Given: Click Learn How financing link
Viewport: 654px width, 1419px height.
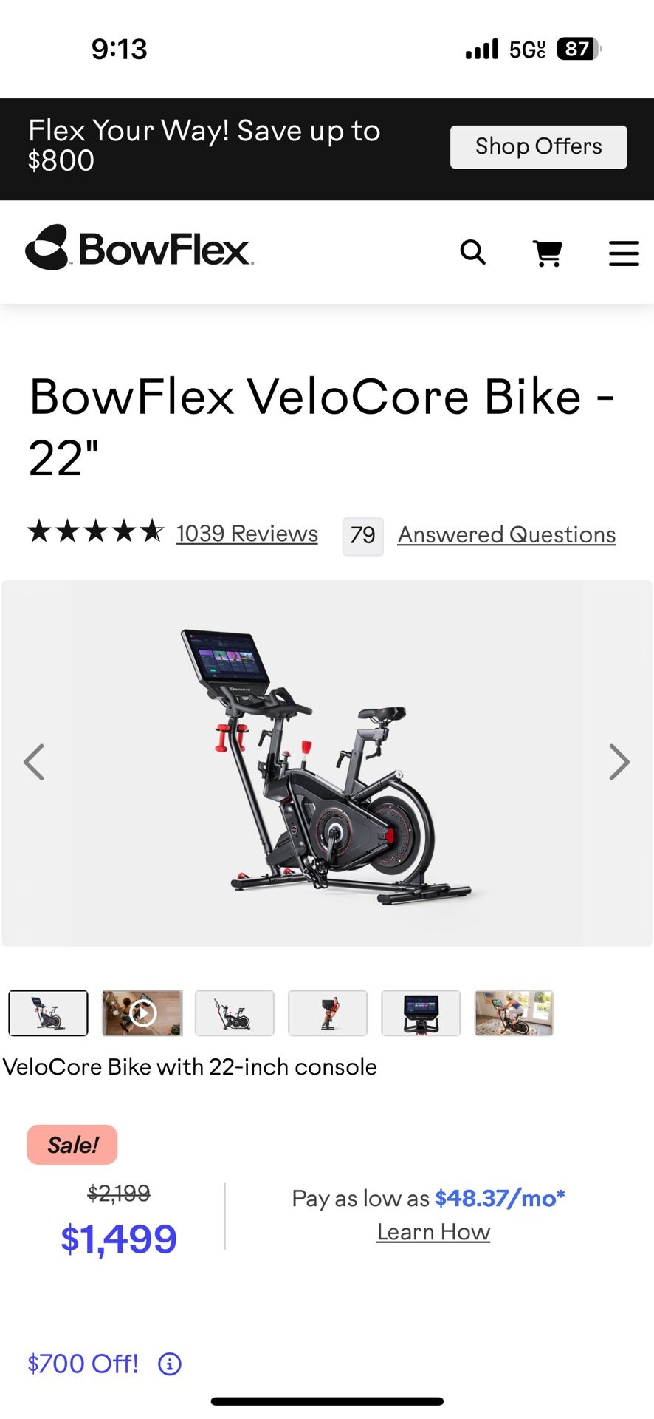Looking at the screenshot, I should [433, 1232].
